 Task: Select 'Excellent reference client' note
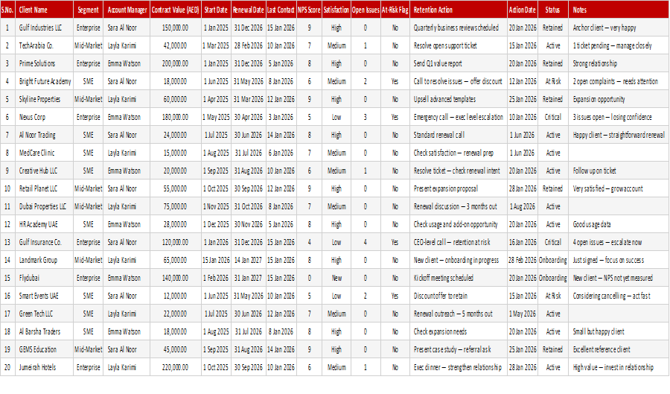619,349
